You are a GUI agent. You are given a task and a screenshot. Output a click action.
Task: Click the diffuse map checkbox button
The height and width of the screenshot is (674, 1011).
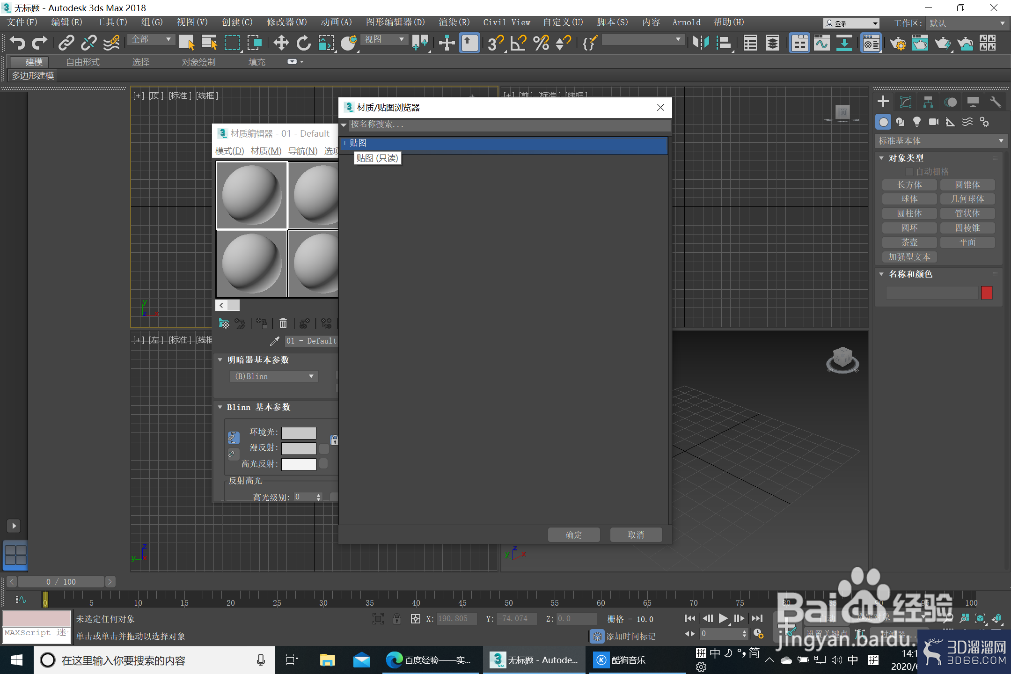(324, 448)
